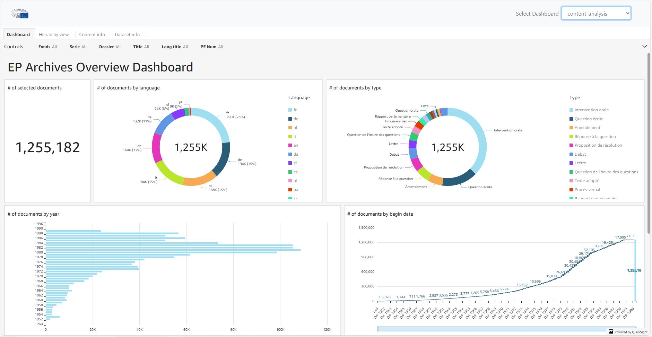This screenshot has width=652, height=337.
Task: Select the en language legend swatch
Action: tap(290, 145)
